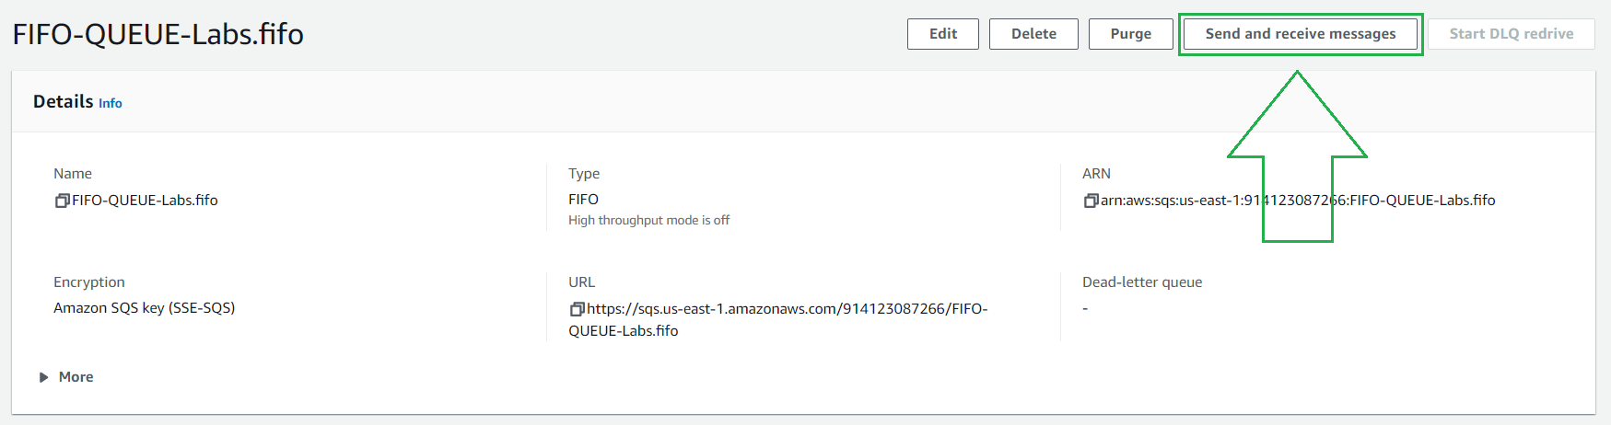This screenshot has width=1611, height=425.
Task: Click the Amazon SQS key (SSE-SQS) value
Action: 144,308
